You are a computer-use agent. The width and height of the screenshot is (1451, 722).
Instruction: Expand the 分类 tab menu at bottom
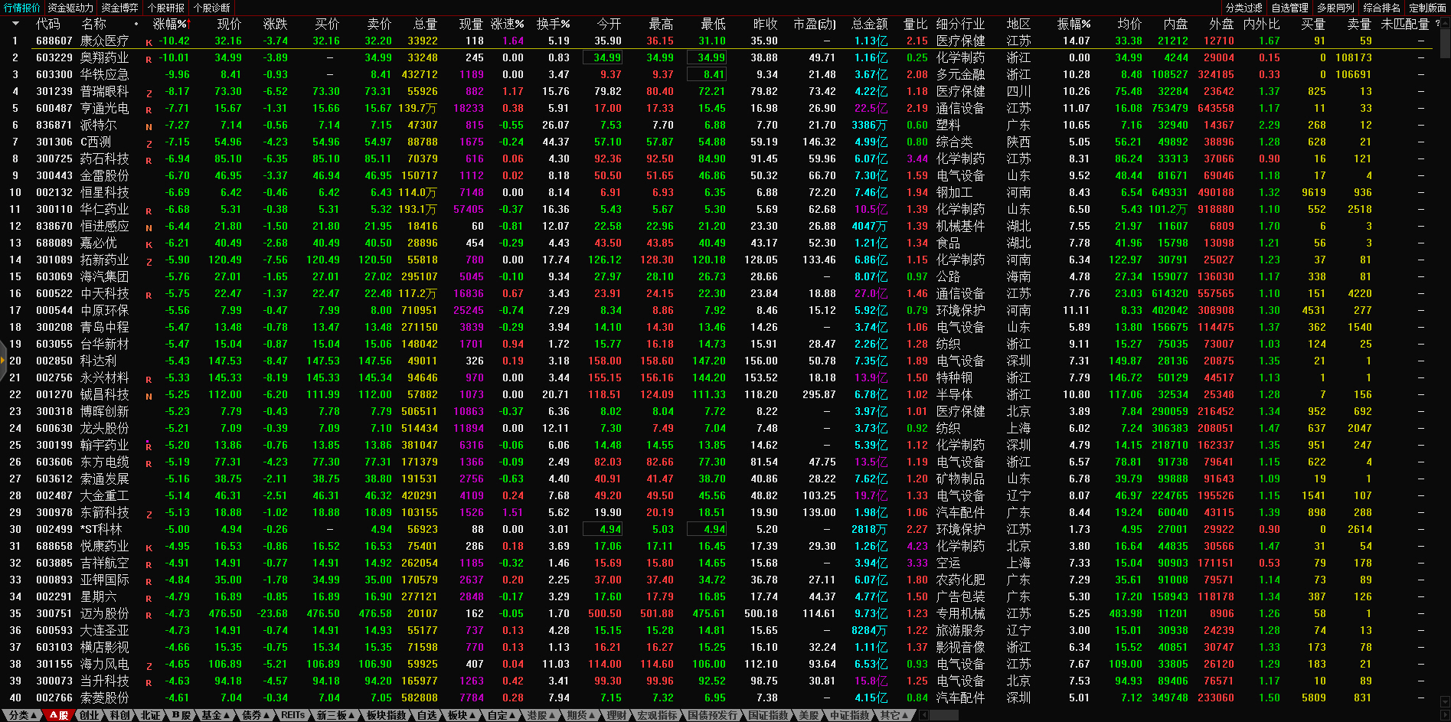pyautogui.click(x=34, y=715)
